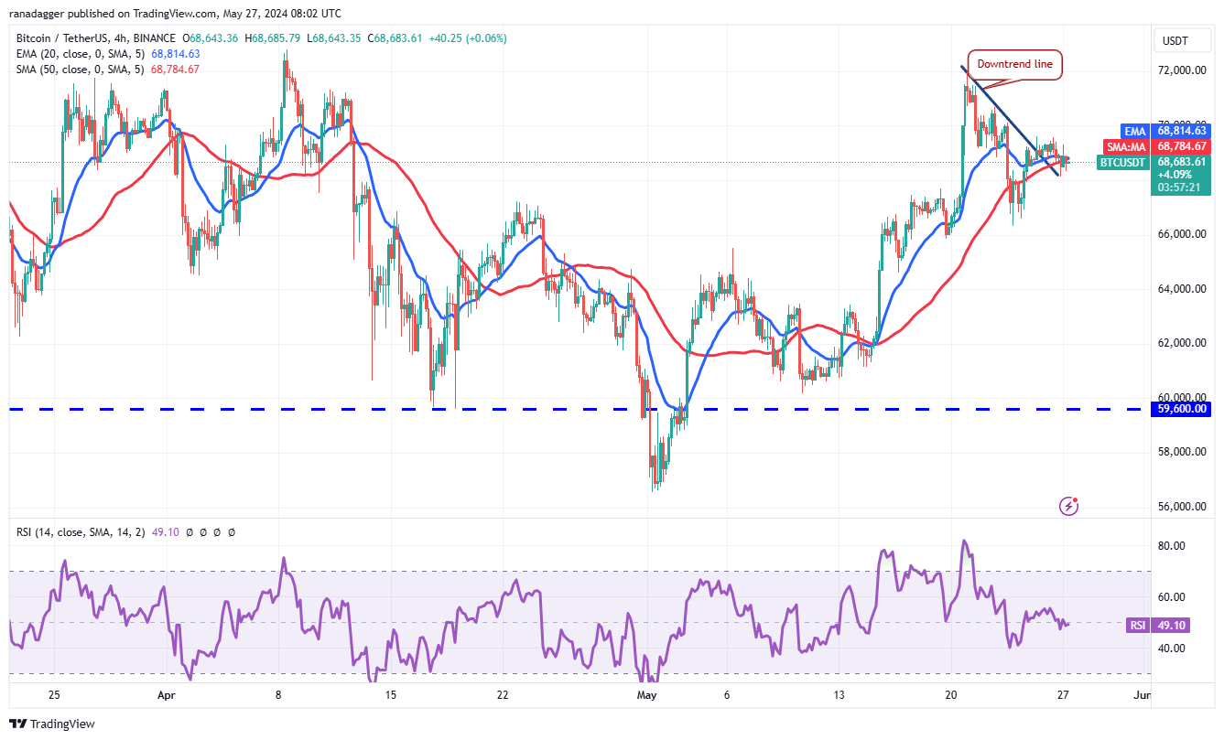This screenshot has width=1224, height=740.
Task: Click the purple RSI scale label
Action: pos(1135,626)
